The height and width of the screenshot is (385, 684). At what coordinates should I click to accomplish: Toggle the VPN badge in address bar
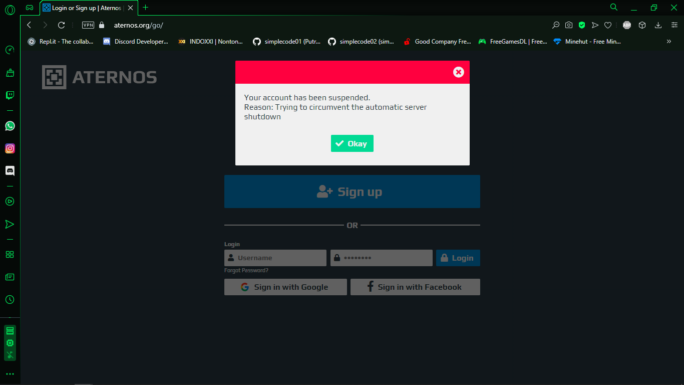click(88, 25)
